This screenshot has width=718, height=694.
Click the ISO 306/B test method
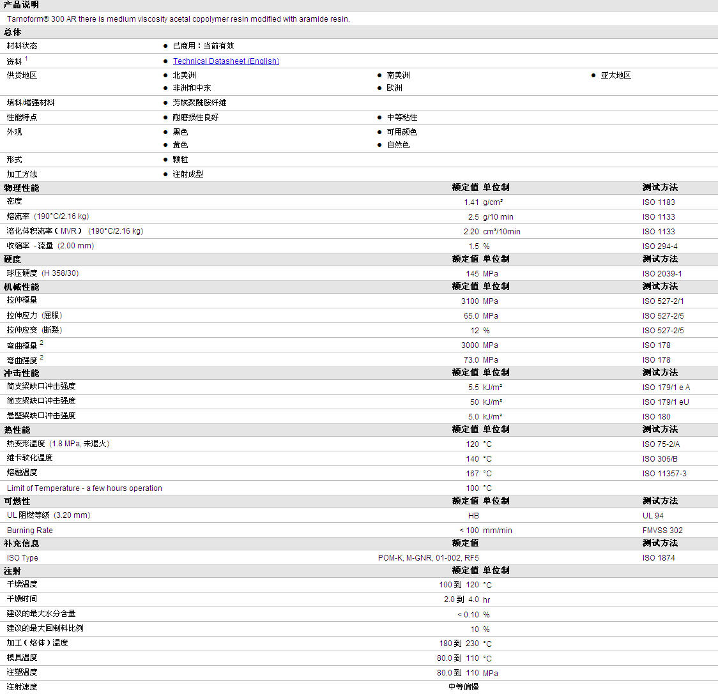tap(660, 458)
